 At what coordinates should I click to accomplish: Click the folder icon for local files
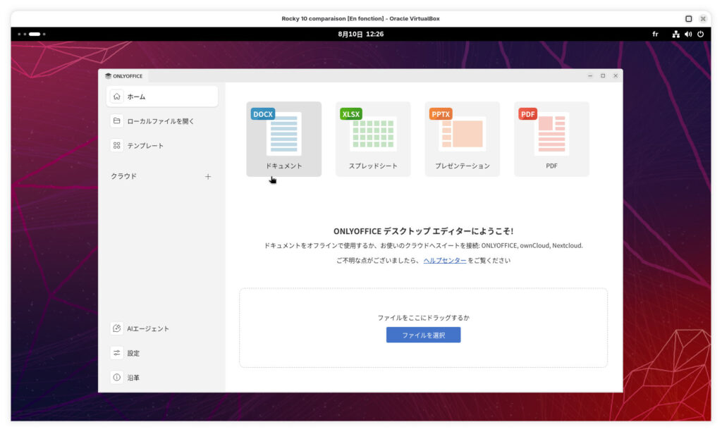(117, 121)
